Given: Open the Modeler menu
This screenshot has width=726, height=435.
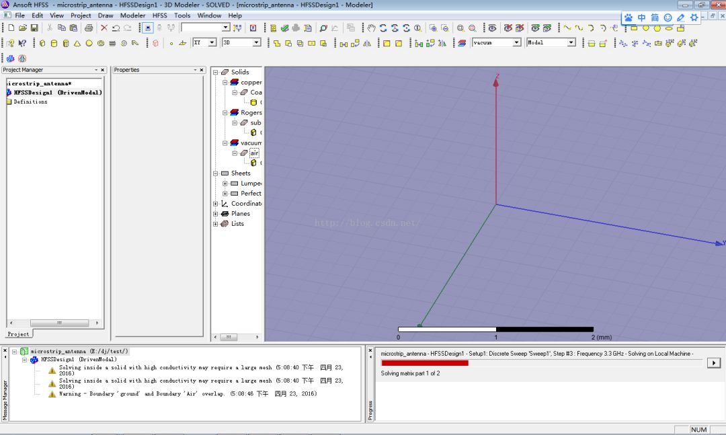Looking at the screenshot, I should point(133,15).
